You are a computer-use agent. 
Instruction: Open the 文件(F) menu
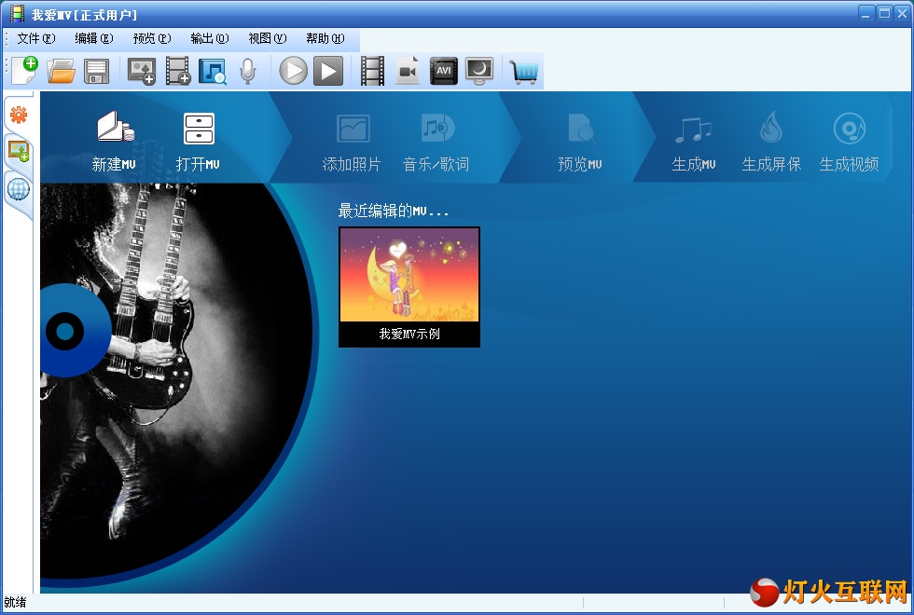36,38
